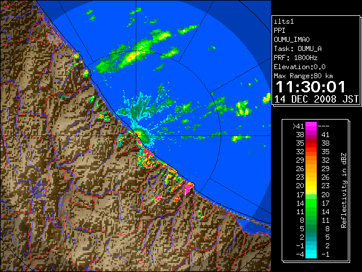Pick the teal 2–5 dBZ color band
The height and width of the screenshot is (272, 362).
[x=311, y=237]
